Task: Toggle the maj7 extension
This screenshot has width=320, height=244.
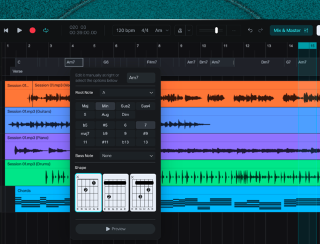Action: pyautogui.click(x=85, y=133)
